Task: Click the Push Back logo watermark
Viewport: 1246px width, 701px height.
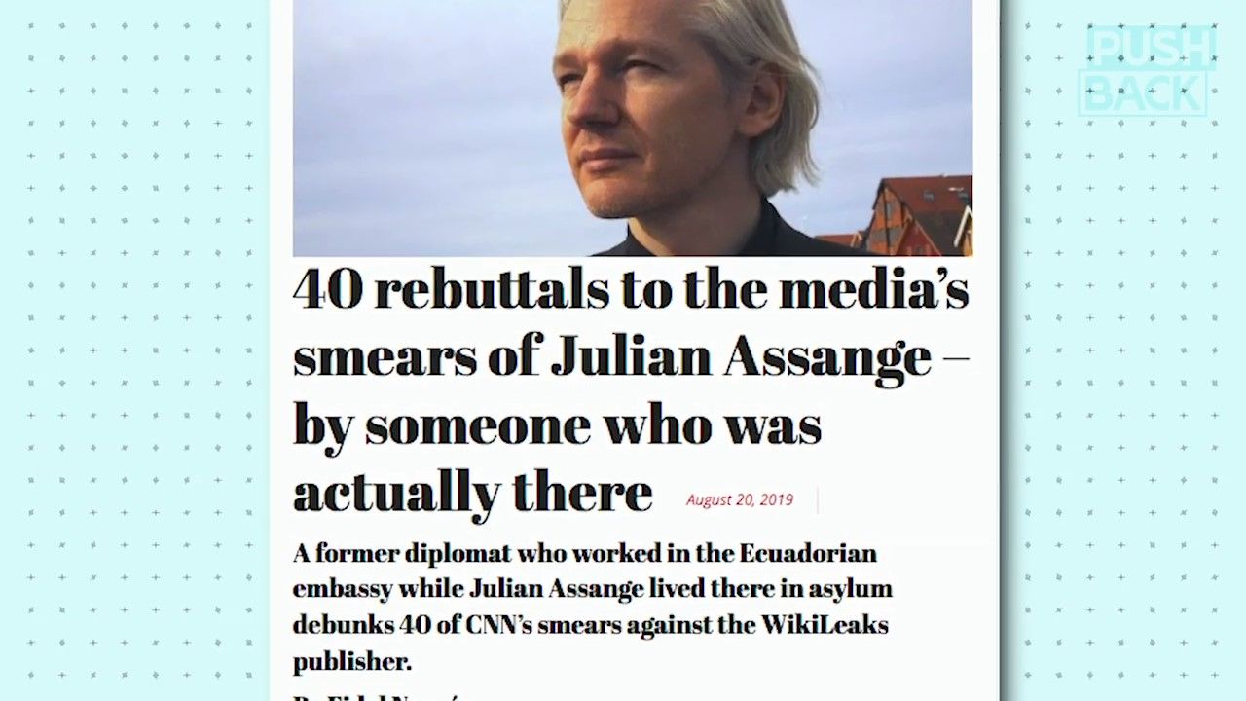Action: click(x=1147, y=70)
